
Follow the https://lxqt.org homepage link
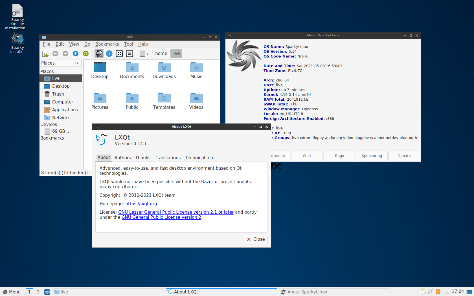pos(141,204)
